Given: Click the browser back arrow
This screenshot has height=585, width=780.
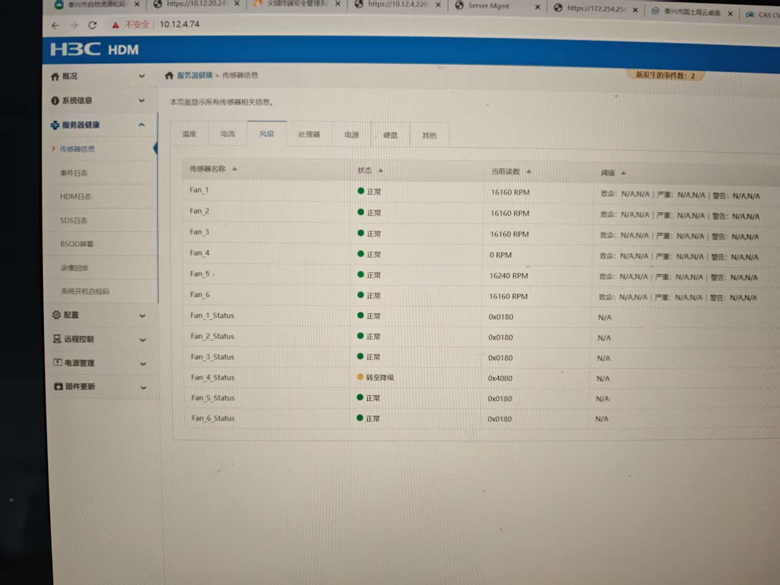Looking at the screenshot, I should pyautogui.click(x=55, y=26).
